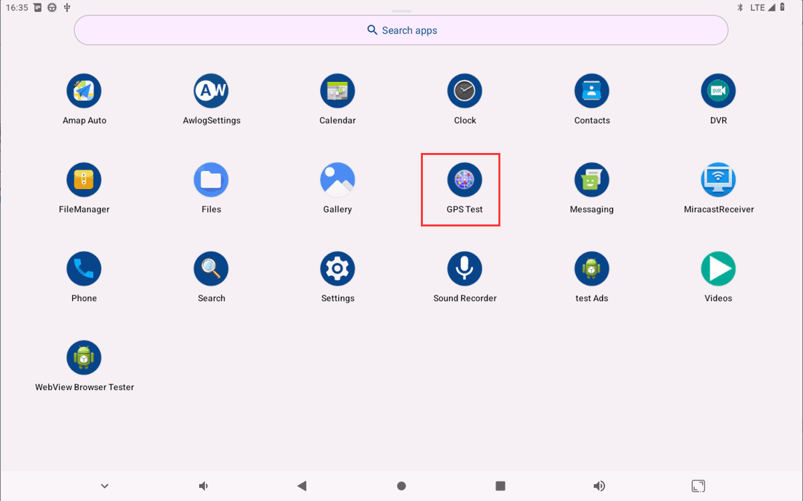Open Sound Recorder
Image resolution: width=803 pixels, height=501 pixels.
pyautogui.click(x=464, y=268)
